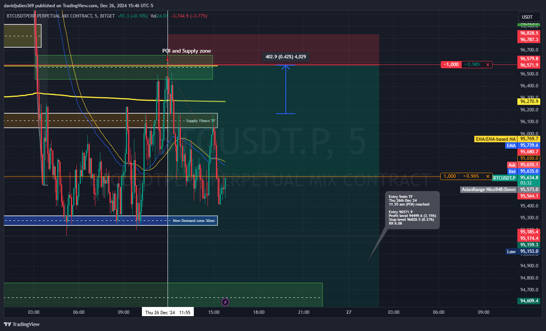Image resolution: width=546 pixels, height=331 pixels.
Task: Select the Supply 15secs TF label
Action: pyautogui.click(x=201, y=121)
